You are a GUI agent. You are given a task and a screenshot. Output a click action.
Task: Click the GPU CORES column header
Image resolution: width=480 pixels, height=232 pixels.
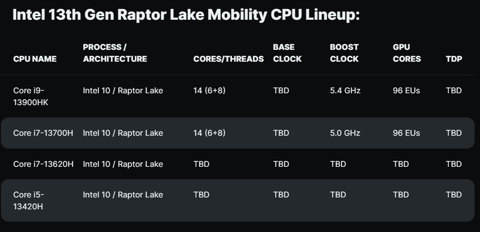[407, 53]
